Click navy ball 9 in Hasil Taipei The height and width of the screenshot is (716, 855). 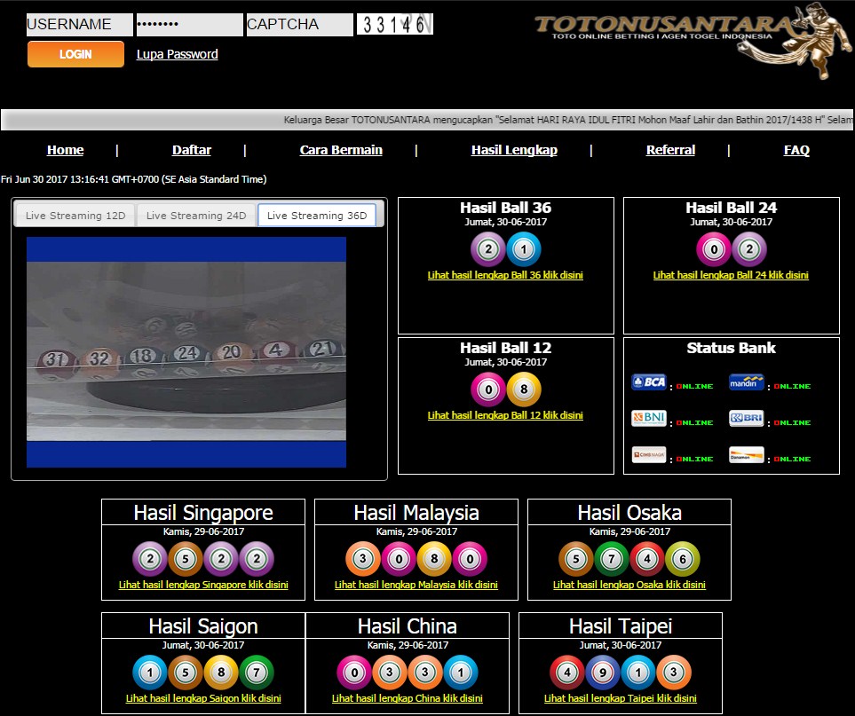pos(603,673)
